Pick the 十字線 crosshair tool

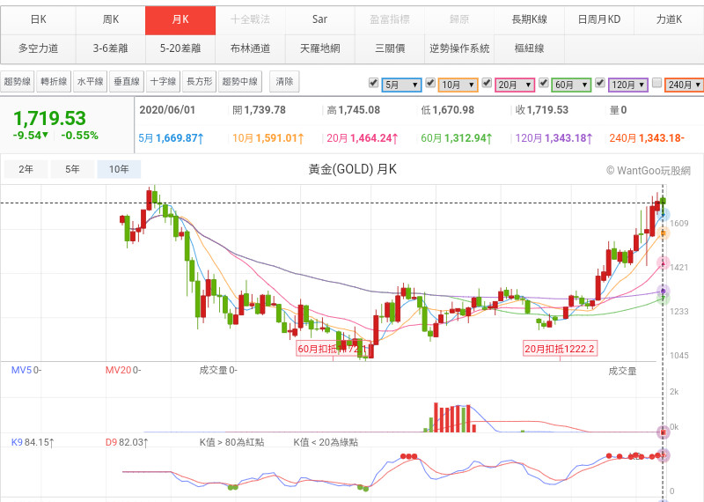coord(162,82)
